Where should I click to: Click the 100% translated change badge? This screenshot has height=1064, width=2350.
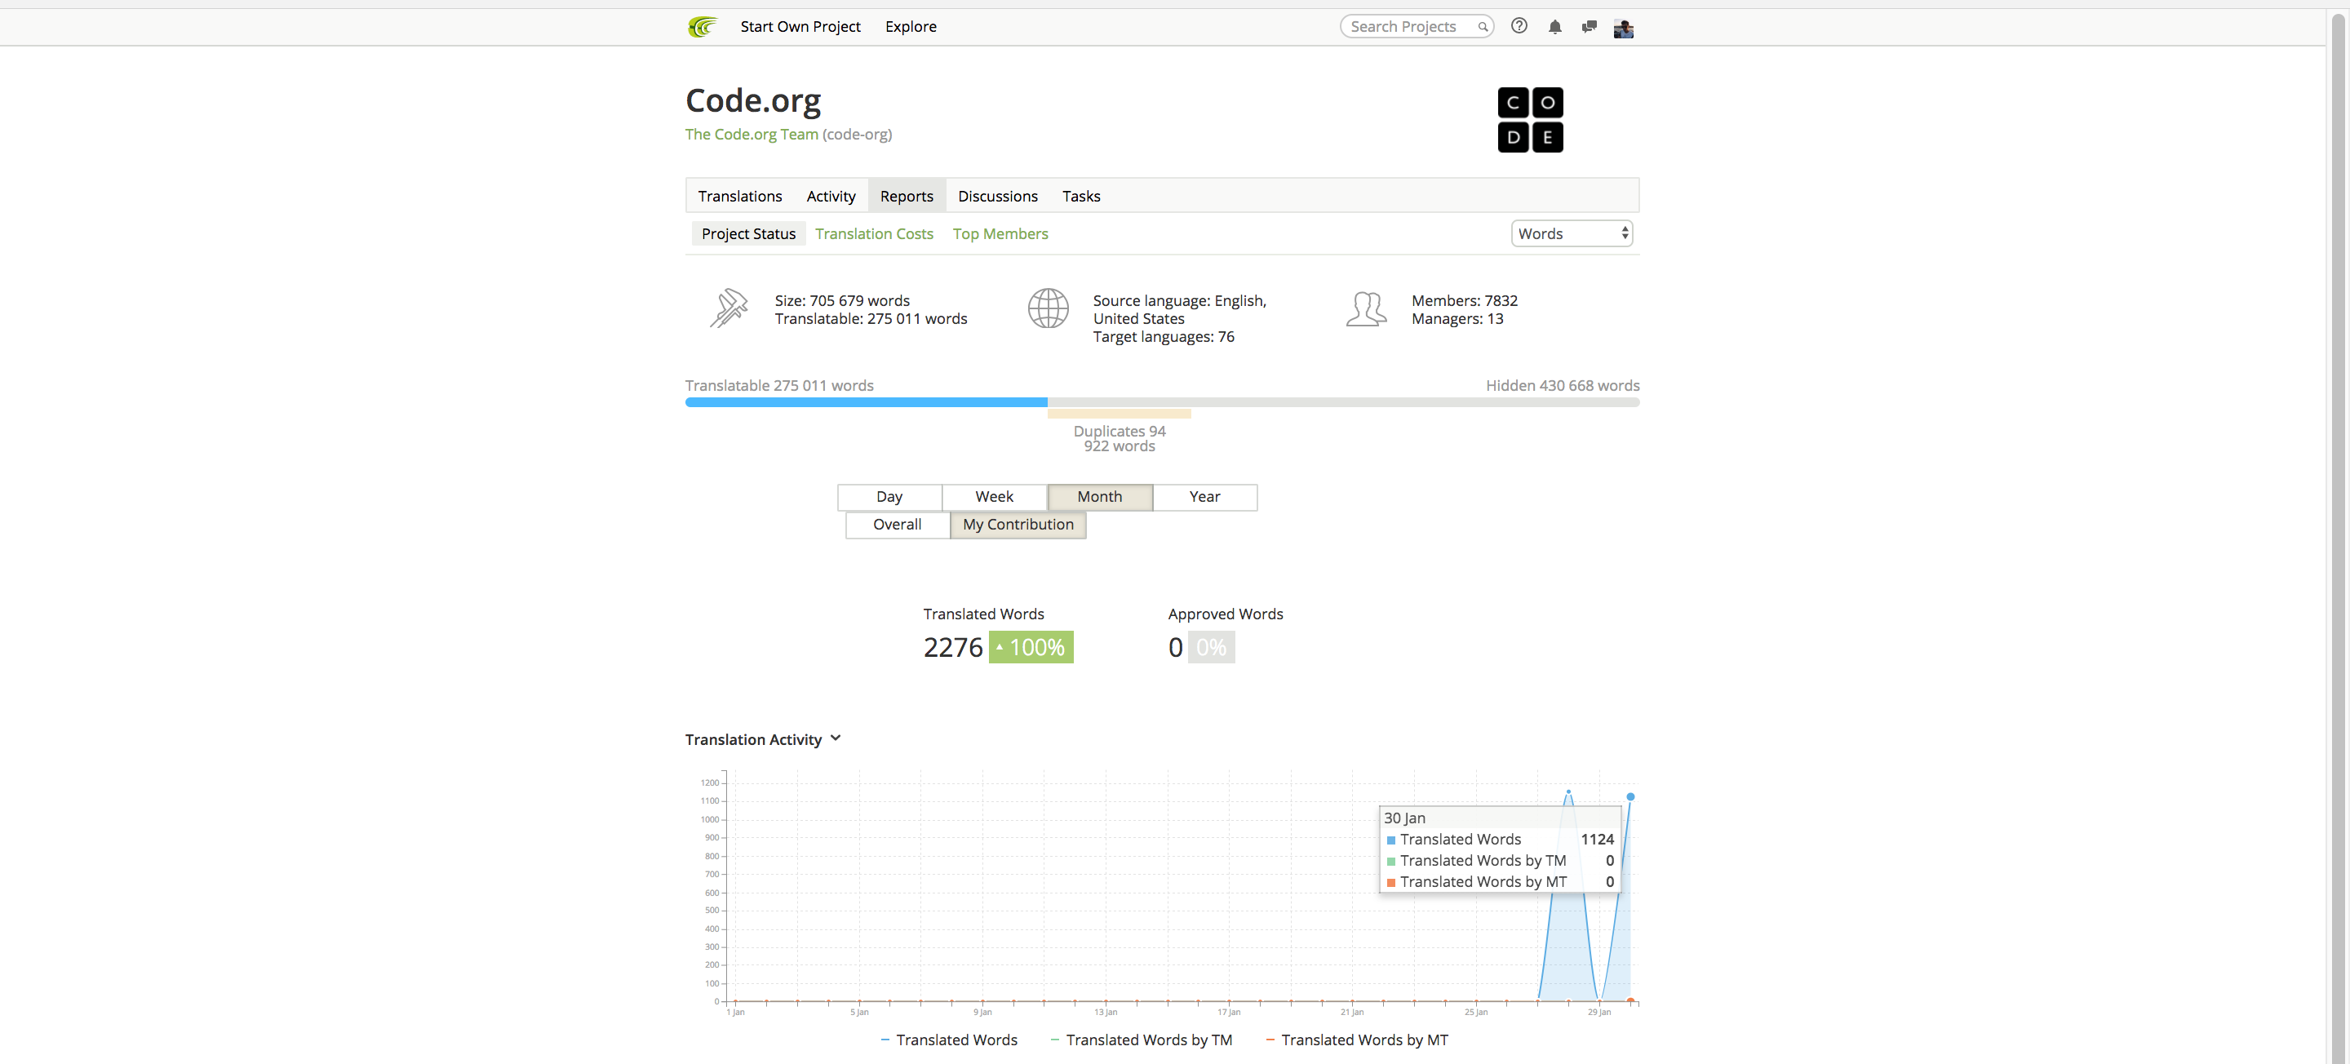(1031, 647)
